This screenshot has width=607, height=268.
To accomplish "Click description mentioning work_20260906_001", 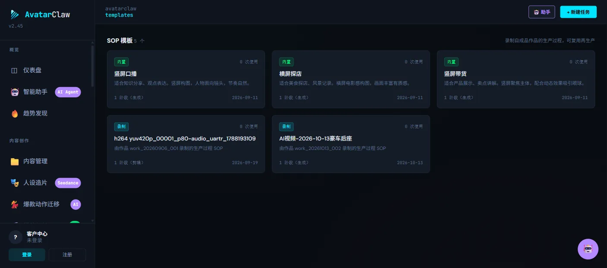I will (x=169, y=148).
